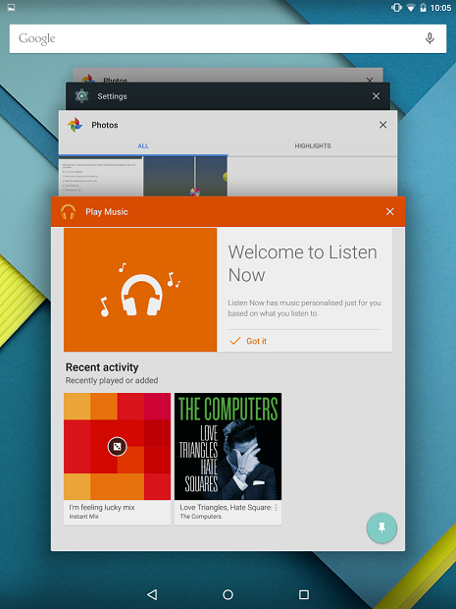Tap the orange checkmark icon beside Got it
Image resolution: width=456 pixels, height=609 pixels.
tap(235, 341)
